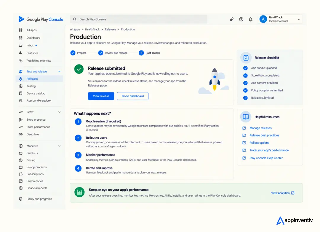Open the help question mark icon

tap(241, 19)
